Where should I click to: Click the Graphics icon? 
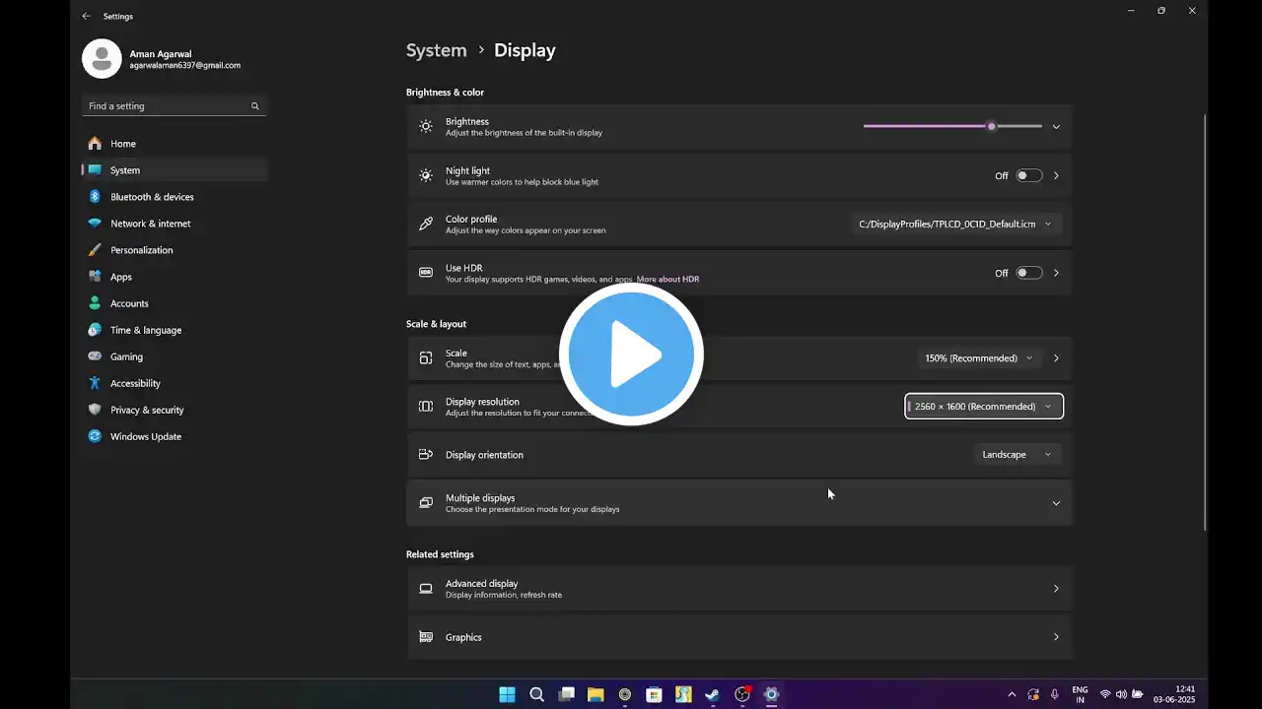tap(426, 637)
